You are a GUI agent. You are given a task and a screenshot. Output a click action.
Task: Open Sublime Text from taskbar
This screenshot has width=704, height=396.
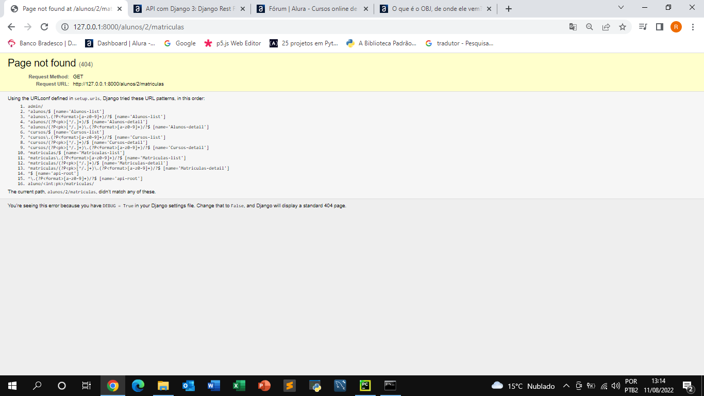coord(290,386)
